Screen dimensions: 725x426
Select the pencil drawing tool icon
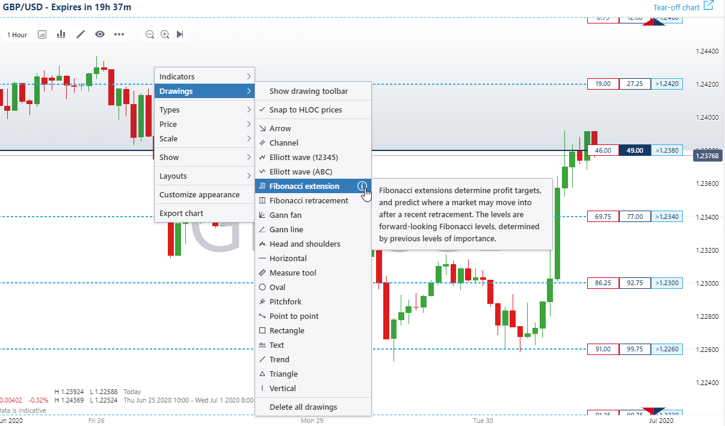pyautogui.click(x=81, y=34)
